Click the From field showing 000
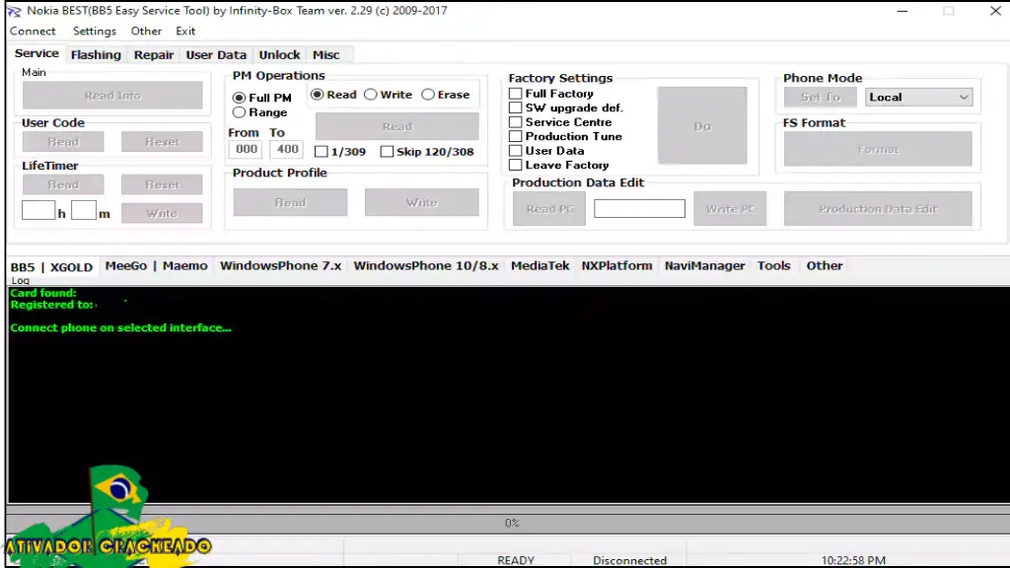 point(246,150)
